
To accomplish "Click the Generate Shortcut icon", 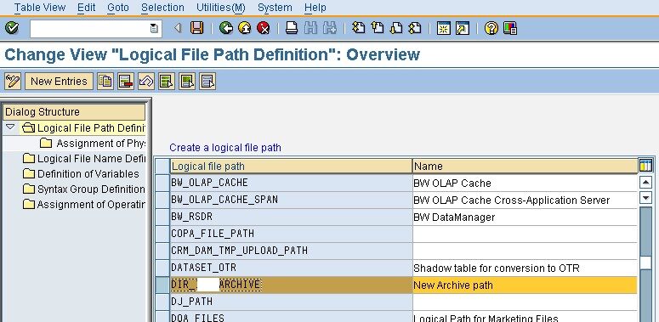I will pos(463,28).
